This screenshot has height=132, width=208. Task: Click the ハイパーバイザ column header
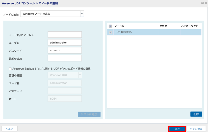point(189,26)
